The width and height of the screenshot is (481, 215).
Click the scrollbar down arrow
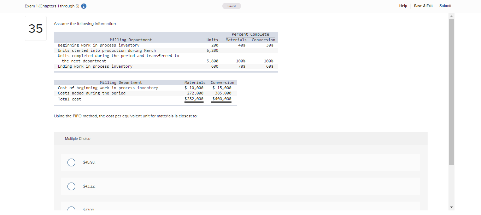(x=451, y=207)
